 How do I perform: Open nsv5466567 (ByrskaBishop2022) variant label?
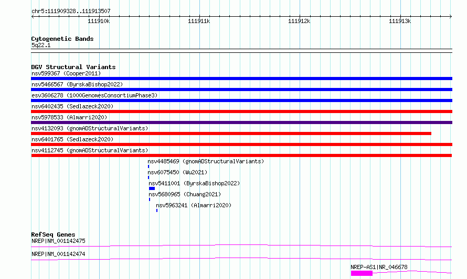tap(77, 84)
